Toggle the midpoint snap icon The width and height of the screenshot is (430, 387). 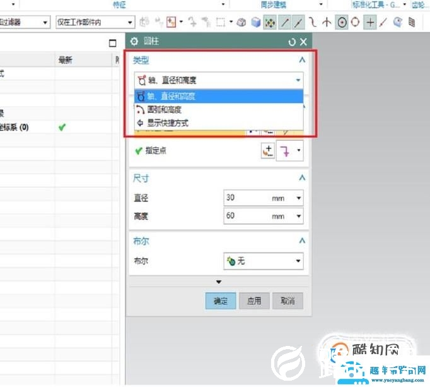pos(298,22)
